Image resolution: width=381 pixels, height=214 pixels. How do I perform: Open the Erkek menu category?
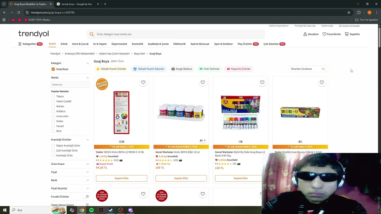tap(64, 44)
